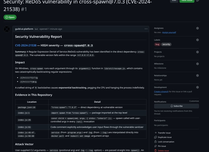This screenshot has height=152, width=209.
Task: Open the comment's three-dot options menu
Action: click(x=146, y=29)
